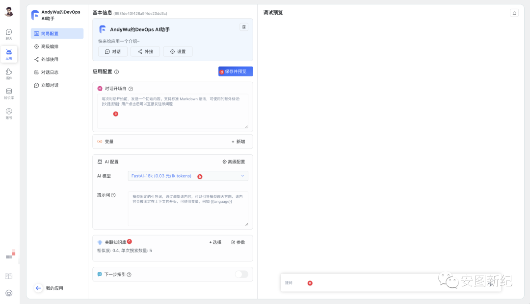Select 简易配置 in side menu
The width and height of the screenshot is (530, 304).
(57, 33)
